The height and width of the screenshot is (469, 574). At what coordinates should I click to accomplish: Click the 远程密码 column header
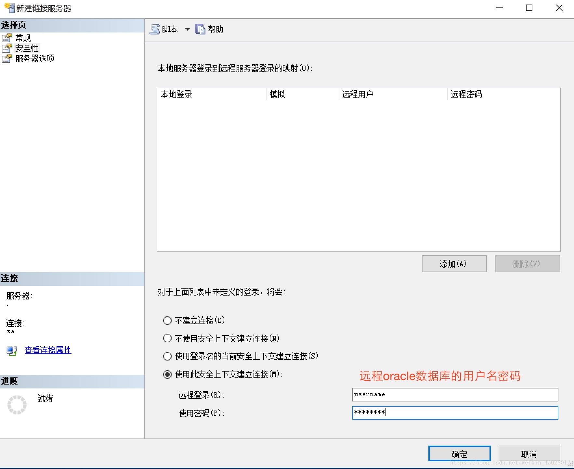503,95
